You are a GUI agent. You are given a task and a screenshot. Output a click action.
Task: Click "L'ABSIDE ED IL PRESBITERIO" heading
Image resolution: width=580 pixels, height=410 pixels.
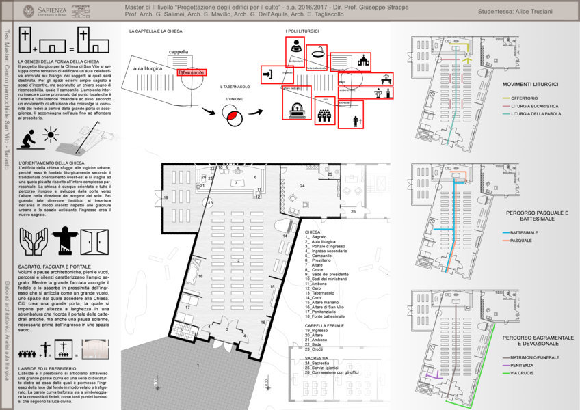(x=47, y=368)
